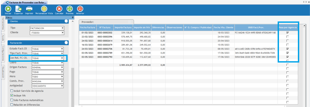Screen dimensions: 310x107
Task: Switch to the Configuraciones side tab
Action: point(3,53)
